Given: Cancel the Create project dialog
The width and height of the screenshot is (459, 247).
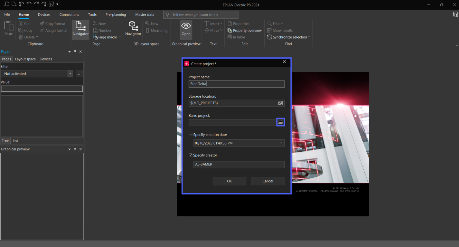Looking at the screenshot, I should click(x=267, y=181).
